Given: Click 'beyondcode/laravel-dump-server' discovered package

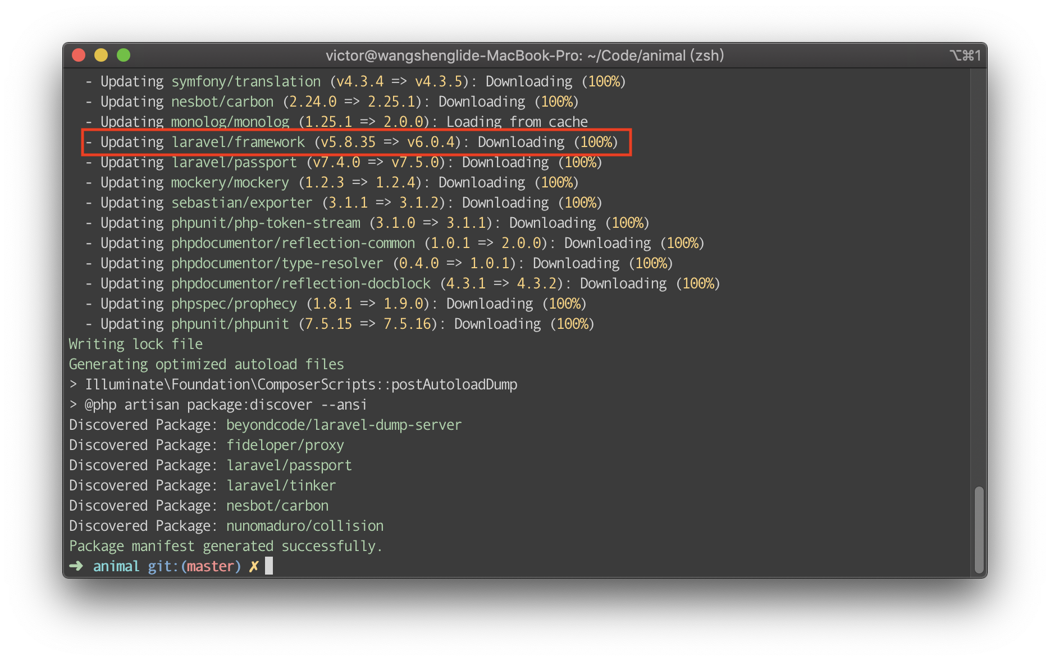Looking at the screenshot, I should pyautogui.click(x=344, y=425).
